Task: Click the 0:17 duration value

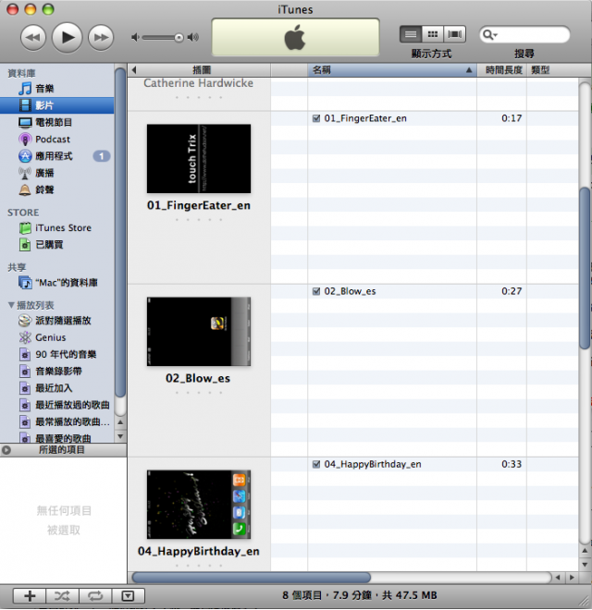Action: coord(512,118)
